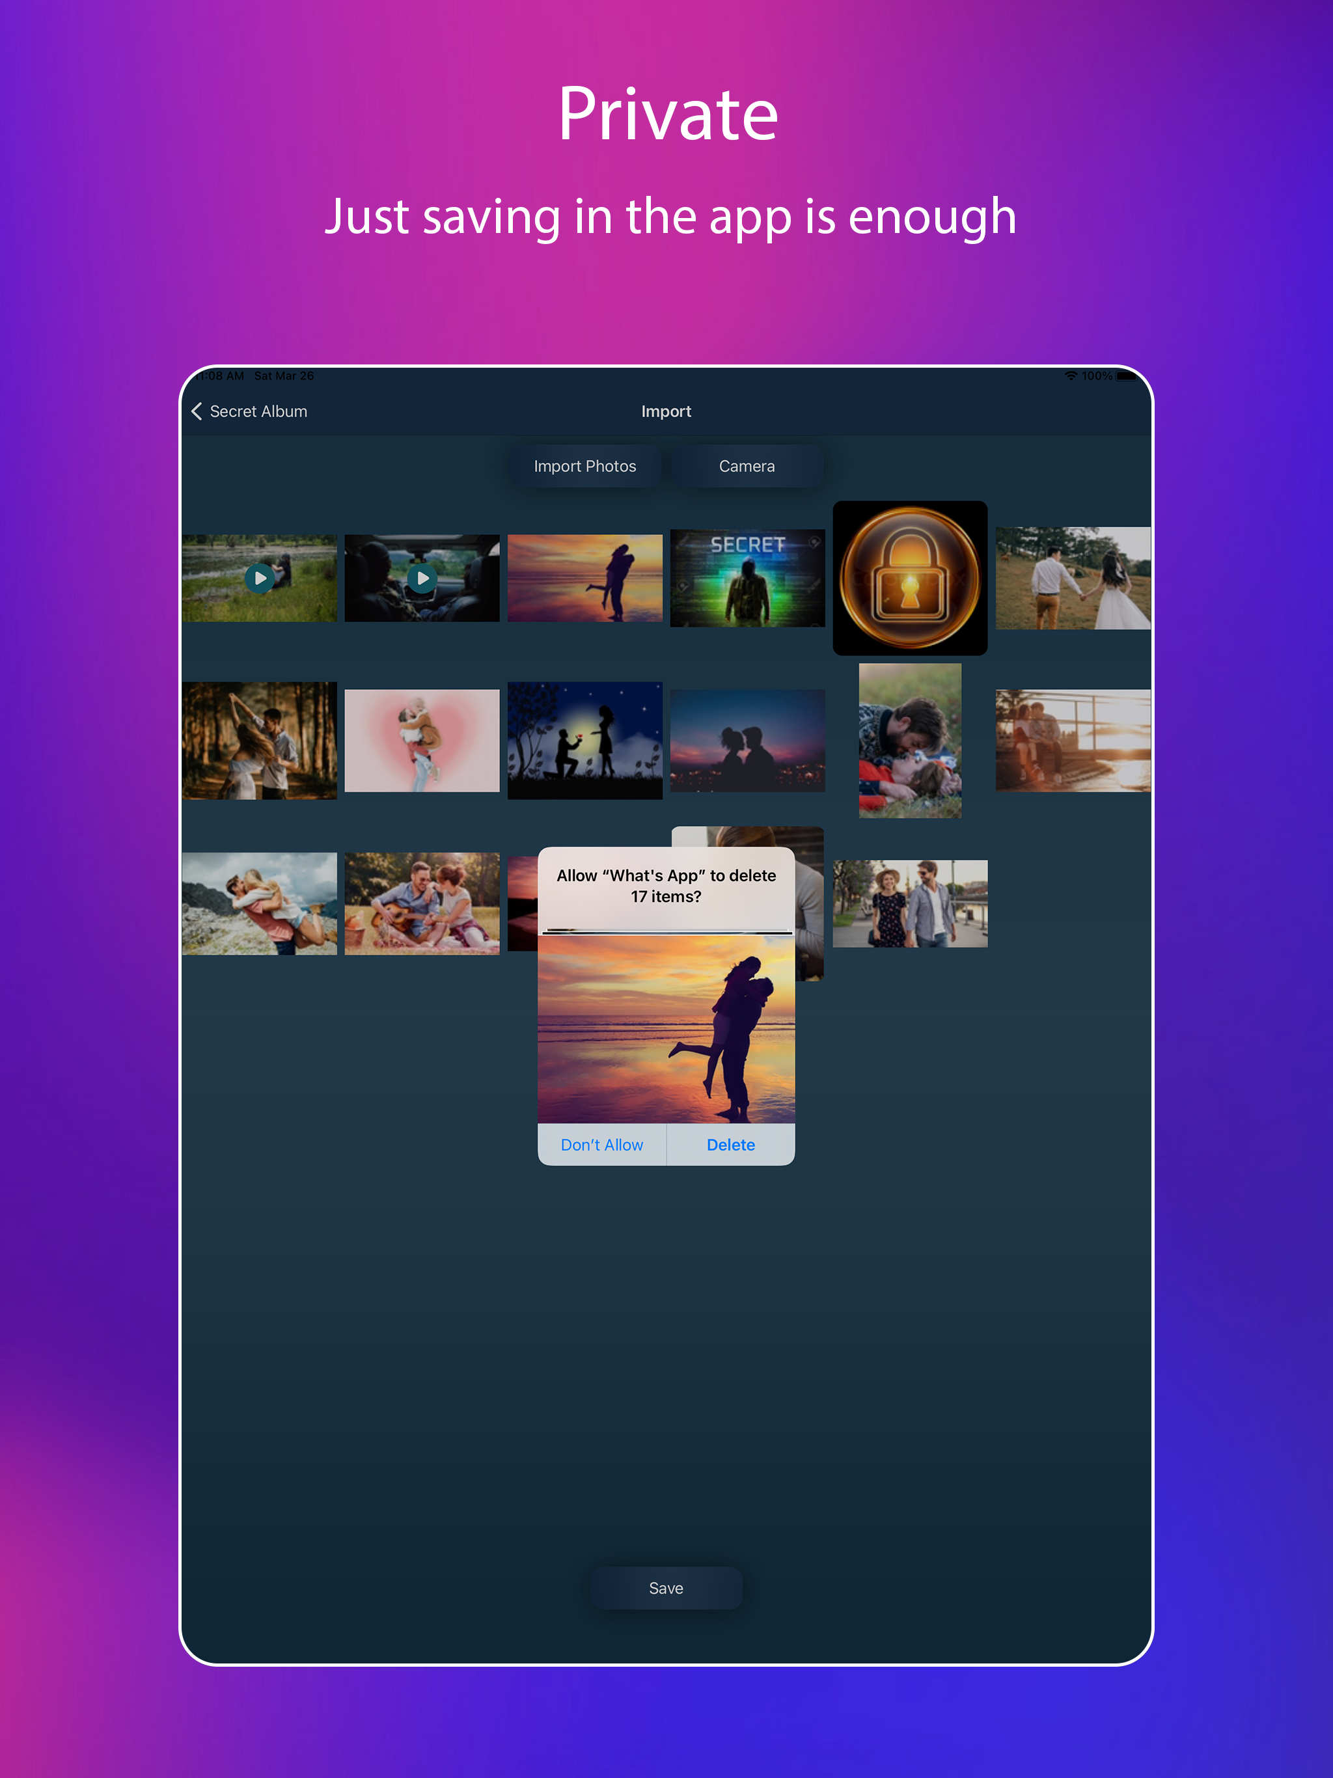This screenshot has height=1778, width=1333.
Task: Select the forest dancing couple thumbnail
Action: pos(259,741)
